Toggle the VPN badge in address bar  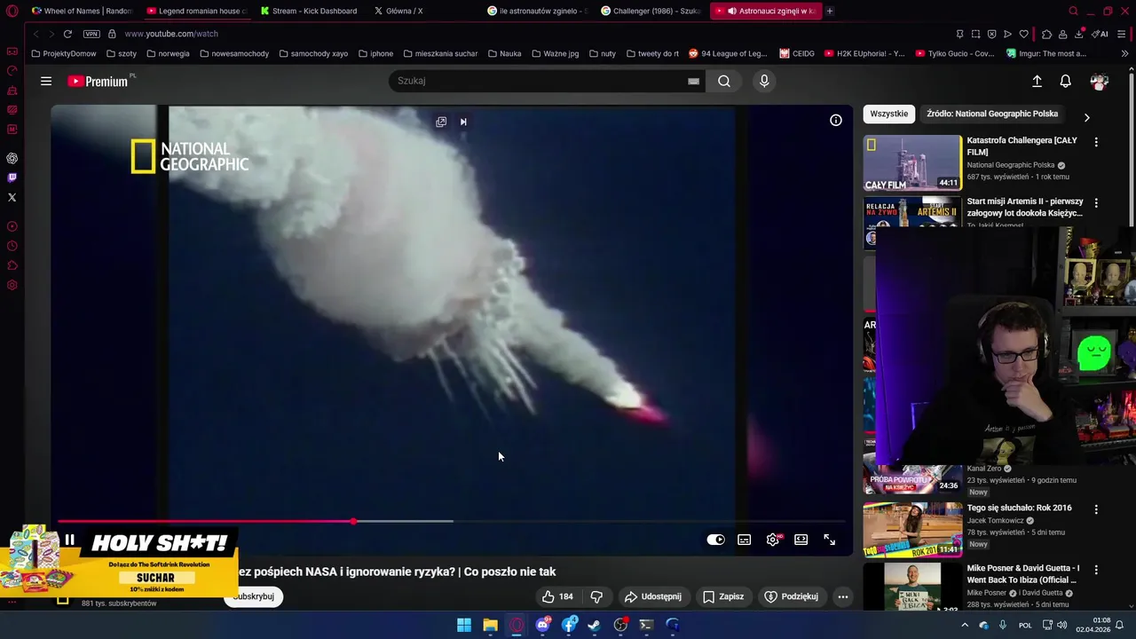[91, 34]
